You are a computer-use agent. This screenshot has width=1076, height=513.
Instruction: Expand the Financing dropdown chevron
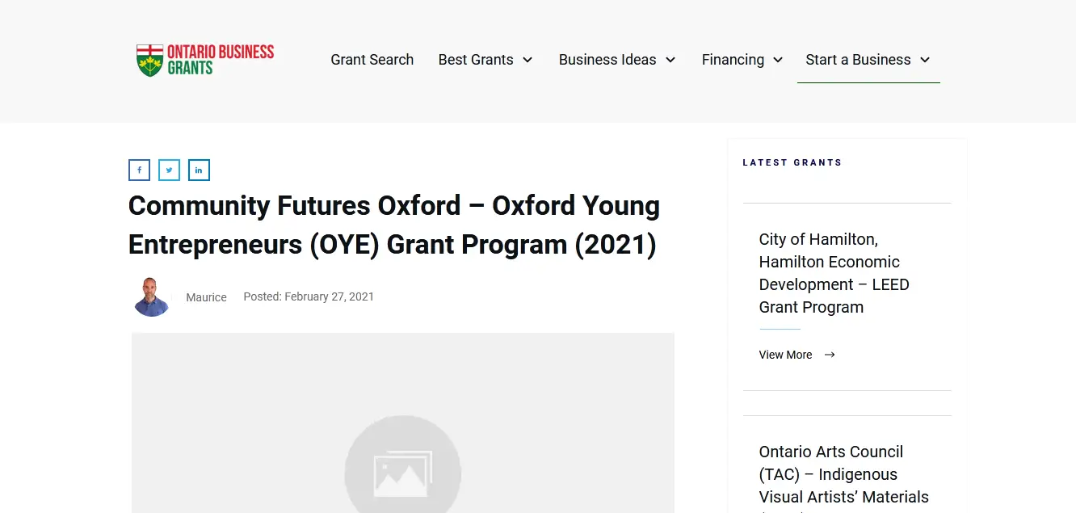pos(778,60)
